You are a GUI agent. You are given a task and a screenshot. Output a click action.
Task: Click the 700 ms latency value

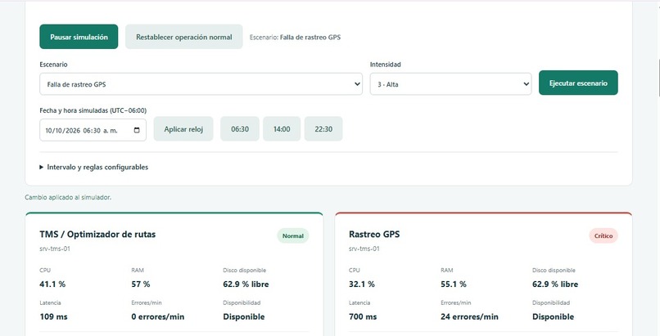tap(363, 316)
